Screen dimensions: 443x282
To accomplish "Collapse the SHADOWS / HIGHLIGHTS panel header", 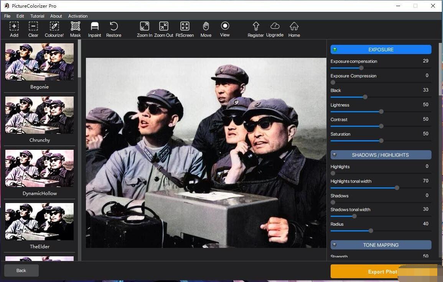I will [381, 155].
